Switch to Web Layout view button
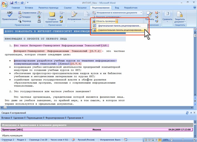Viewport: 197px width, 142px height. pyautogui.click(x=153, y=140)
